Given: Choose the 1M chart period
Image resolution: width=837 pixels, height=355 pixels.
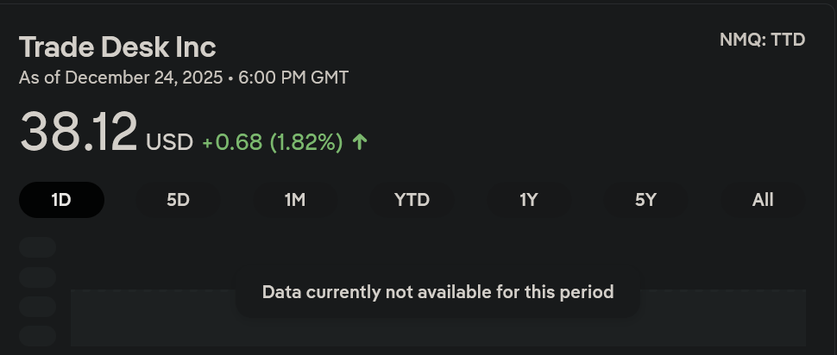Looking at the screenshot, I should tap(295, 200).
